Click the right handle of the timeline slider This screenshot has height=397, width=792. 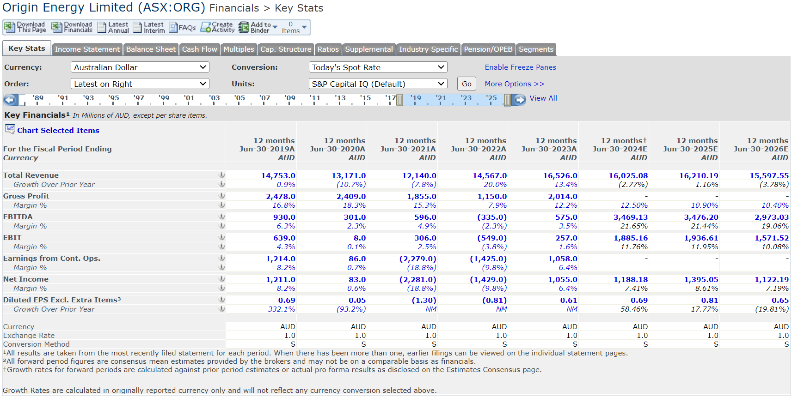click(x=507, y=100)
